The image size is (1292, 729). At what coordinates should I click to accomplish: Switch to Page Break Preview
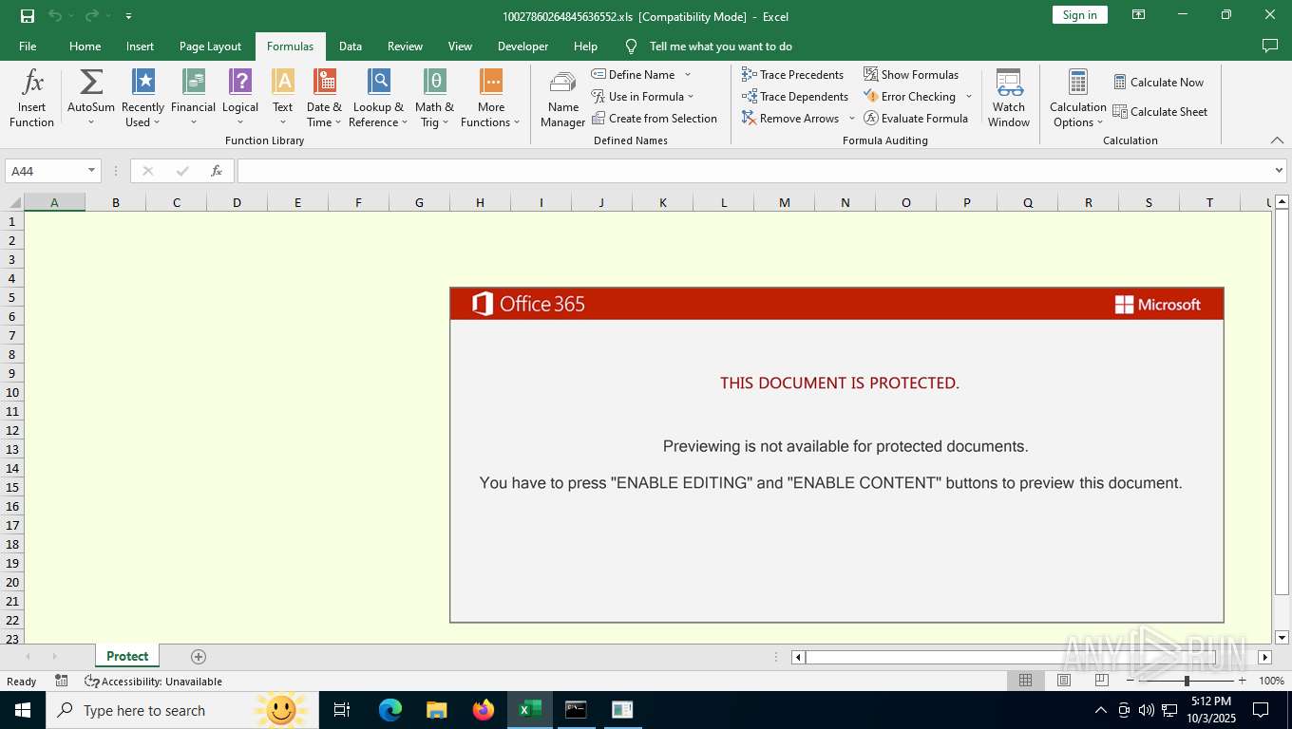(1102, 681)
